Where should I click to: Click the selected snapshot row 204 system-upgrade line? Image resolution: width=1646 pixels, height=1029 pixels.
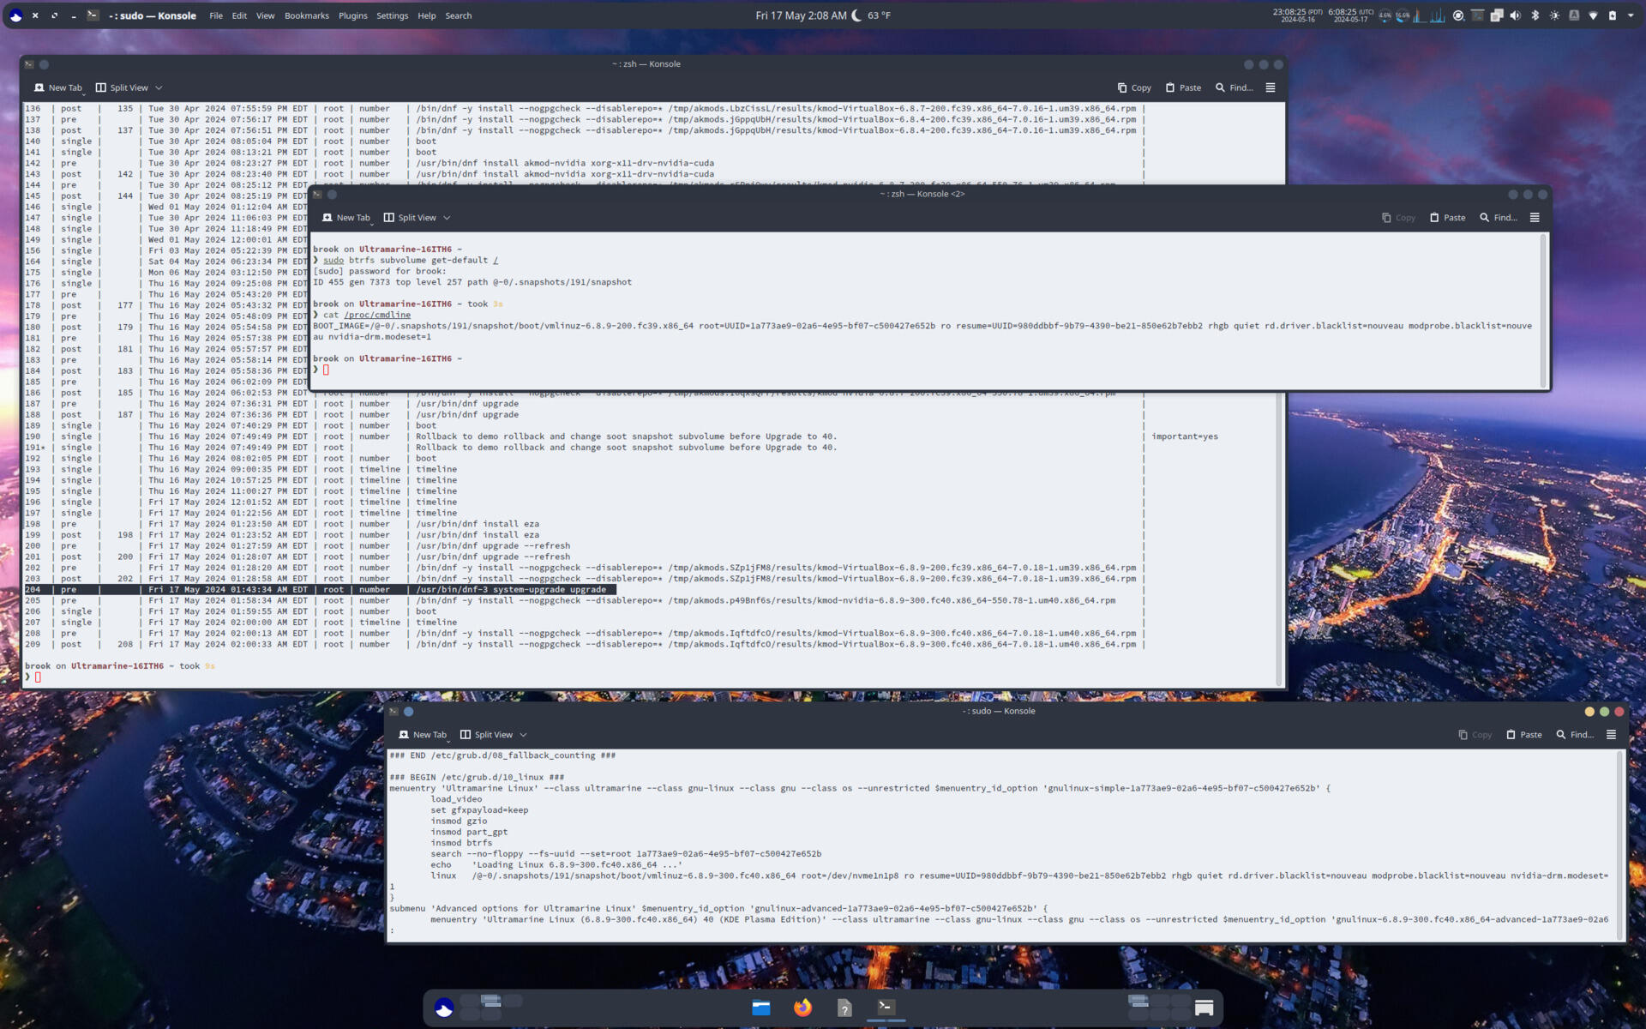click(320, 590)
